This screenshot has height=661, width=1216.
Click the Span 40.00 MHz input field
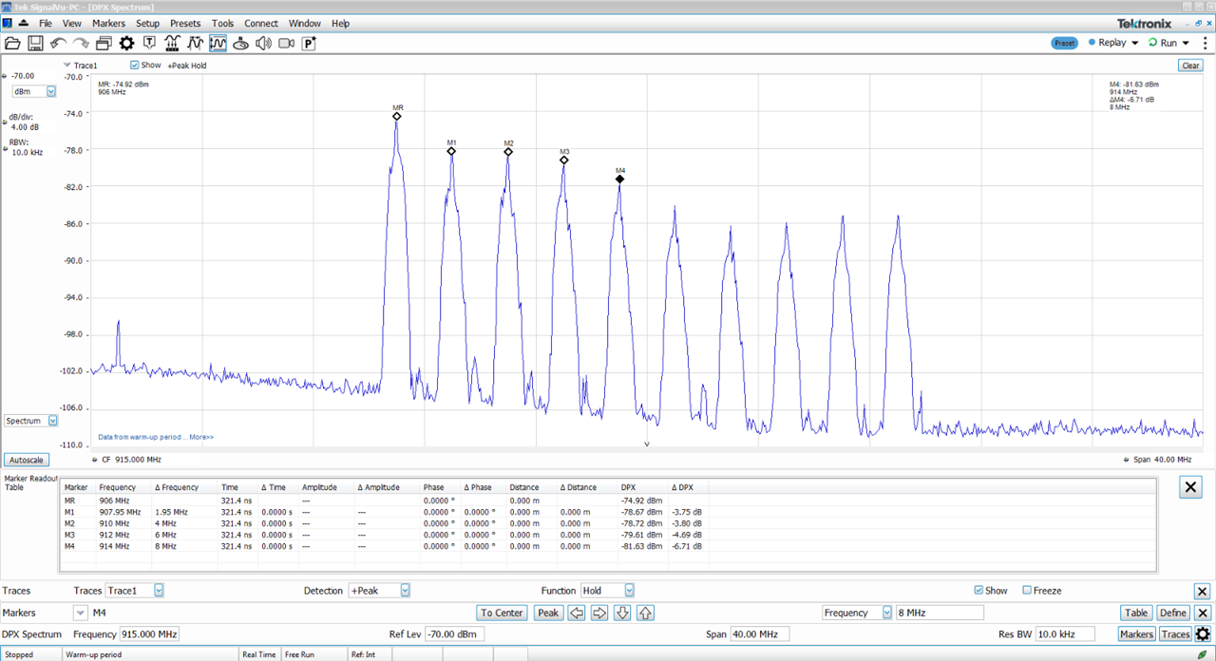click(x=760, y=634)
